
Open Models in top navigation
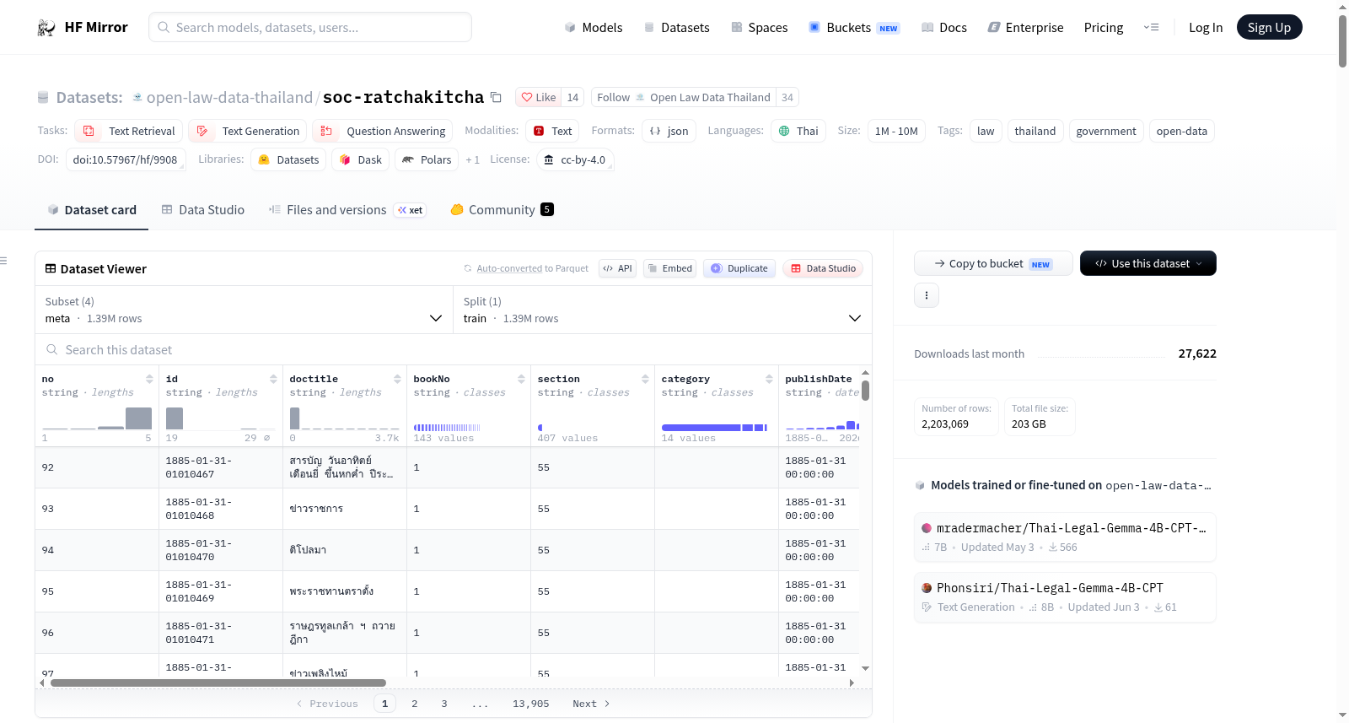click(594, 28)
